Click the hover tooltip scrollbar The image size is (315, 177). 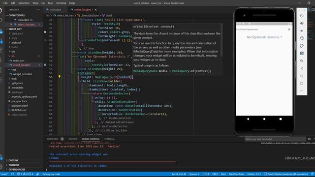pyautogui.click(x=221, y=40)
